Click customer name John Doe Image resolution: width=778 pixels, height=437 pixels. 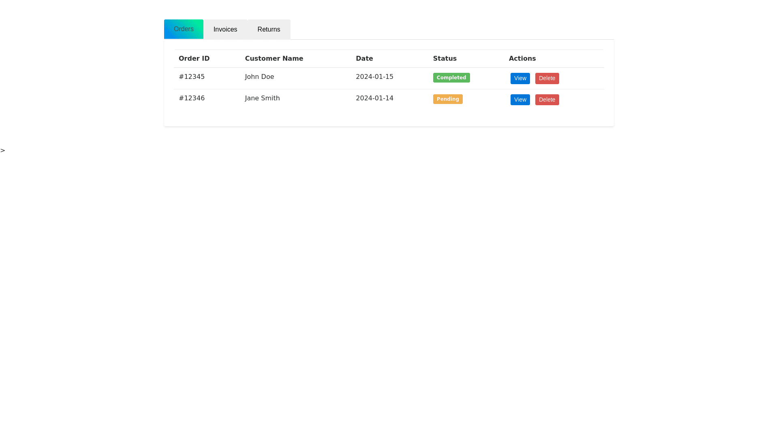coord(259,77)
